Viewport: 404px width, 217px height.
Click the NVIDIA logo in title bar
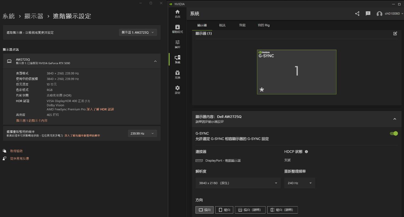click(170, 4)
